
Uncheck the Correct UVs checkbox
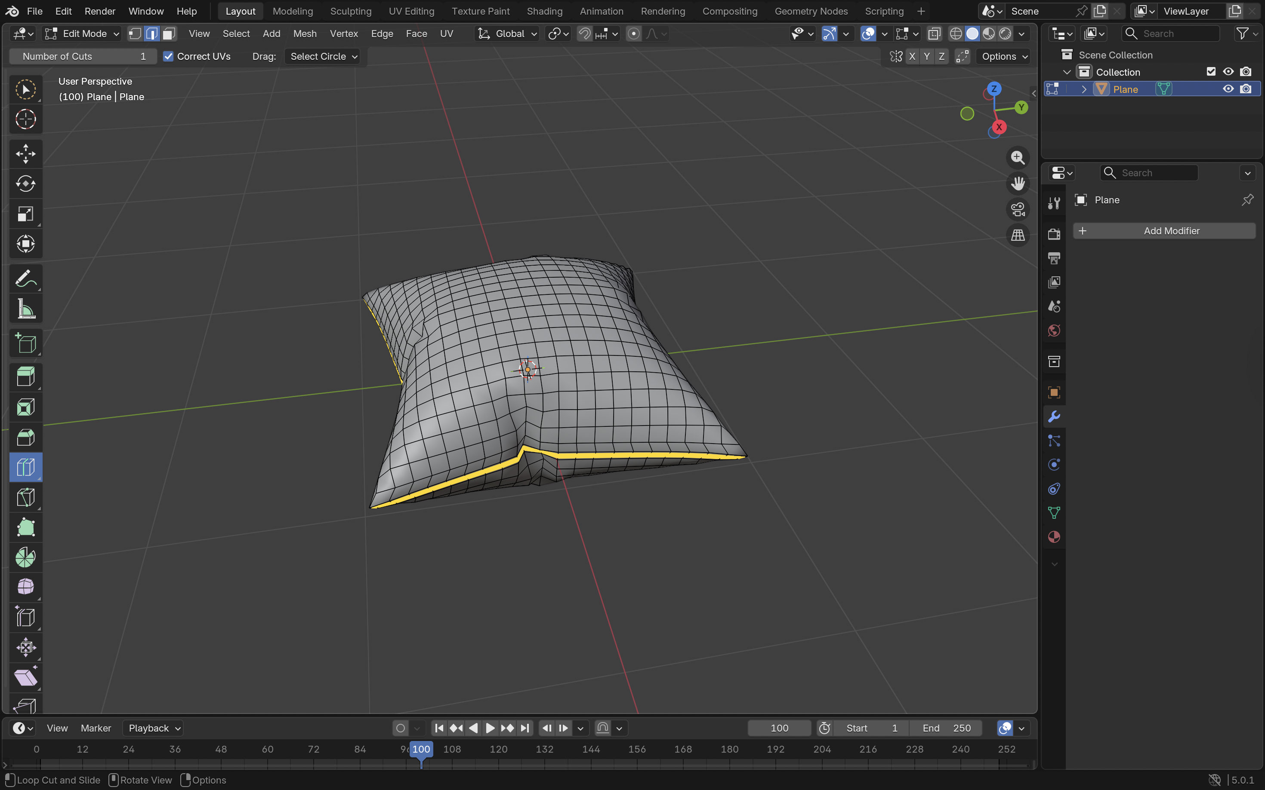(168, 56)
